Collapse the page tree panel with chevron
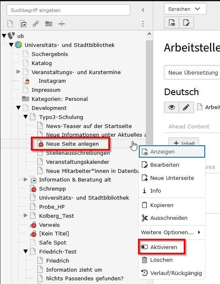This screenshot has height=284, width=220. [143, 10]
